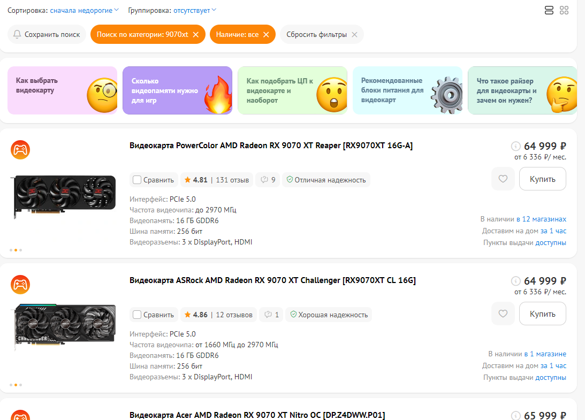Click 'Сбросить фильтры' button

[322, 34]
